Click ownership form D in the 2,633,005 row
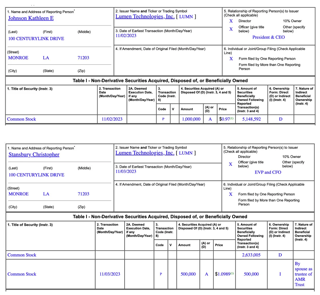 pos(280,255)
